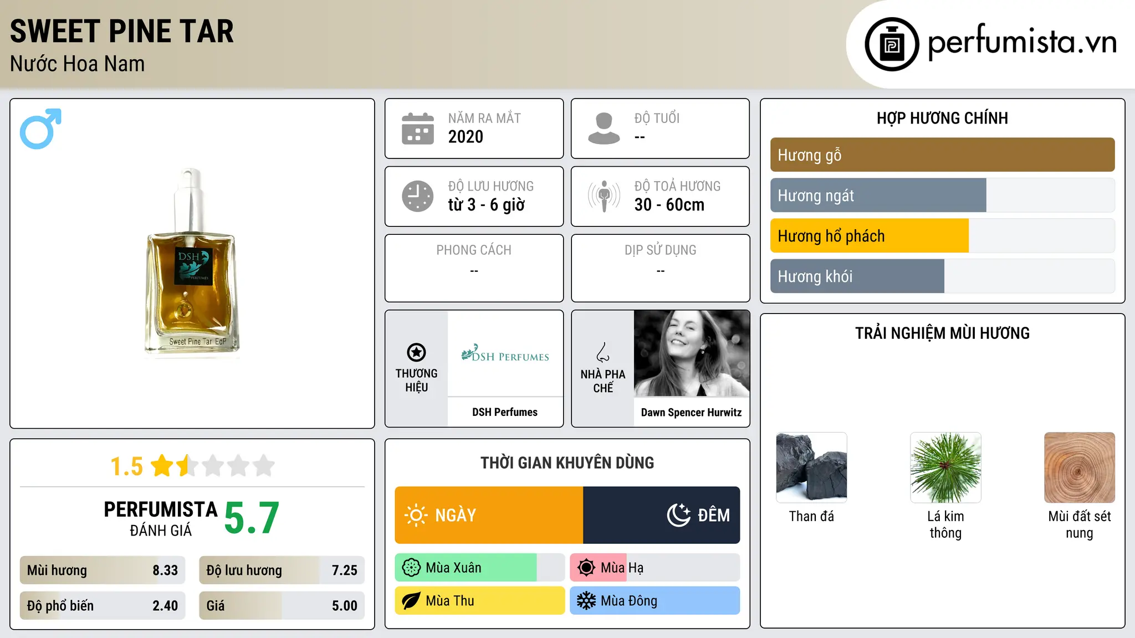This screenshot has height=638, width=1135.
Task: Click the person icon beside Độ tuổi
Action: (604, 128)
